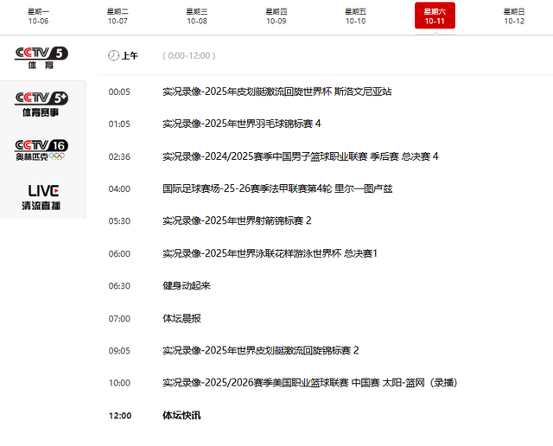Open the 07:00 体坛晨报 program
The width and height of the screenshot is (553, 446).
(181, 318)
